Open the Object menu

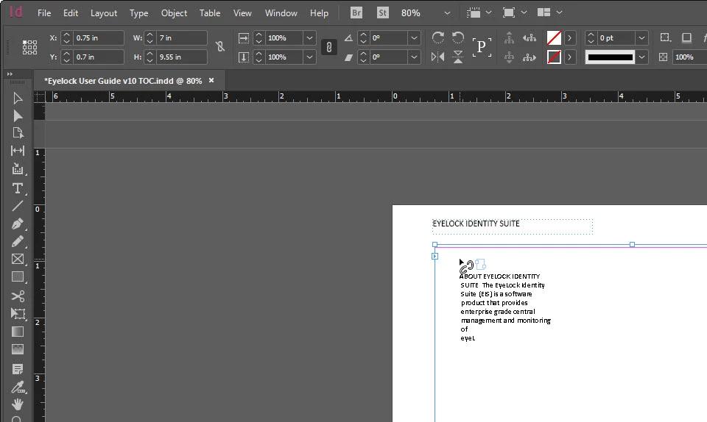[x=174, y=13]
